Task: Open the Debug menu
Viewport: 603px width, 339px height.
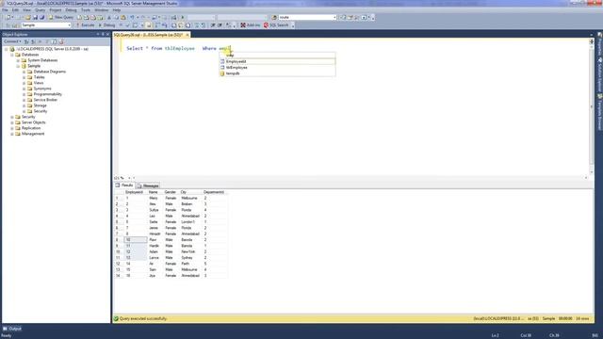Action: (x=72, y=10)
